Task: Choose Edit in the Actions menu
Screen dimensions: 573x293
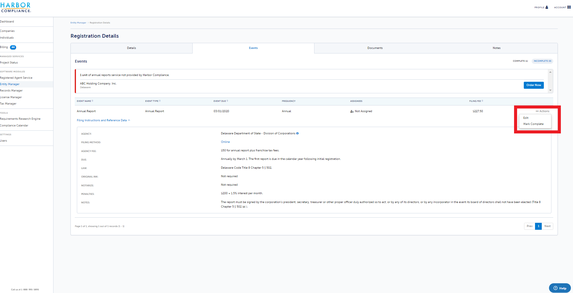Action: (526, 118)
